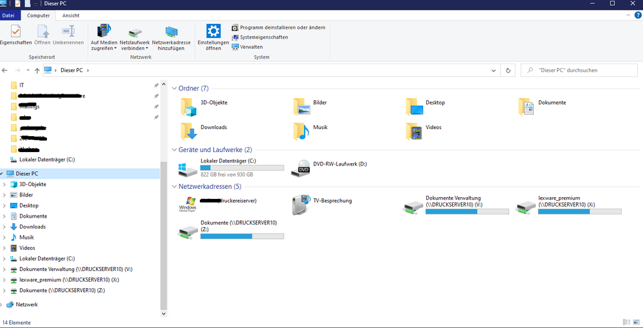643x328 pixels.
Task: Select Downloads in the navigation tree
Action: pyautogui.click(x=32, y=227)
